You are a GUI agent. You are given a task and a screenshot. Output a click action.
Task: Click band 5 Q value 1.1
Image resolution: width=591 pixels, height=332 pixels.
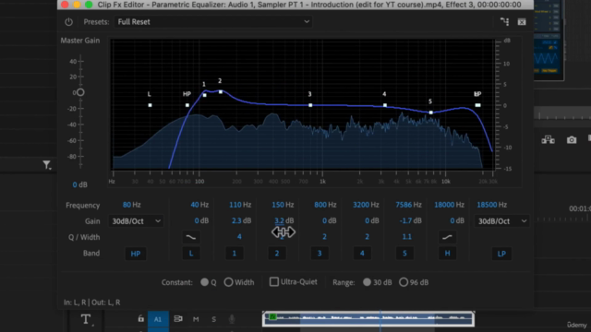tap(406, 237)
